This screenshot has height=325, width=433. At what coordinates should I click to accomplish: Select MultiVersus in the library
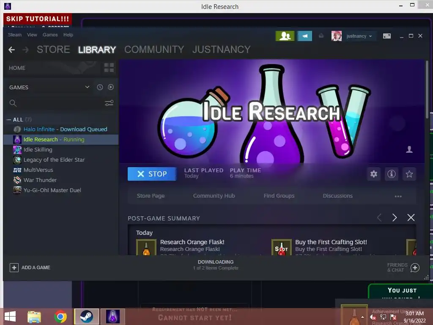61,170
